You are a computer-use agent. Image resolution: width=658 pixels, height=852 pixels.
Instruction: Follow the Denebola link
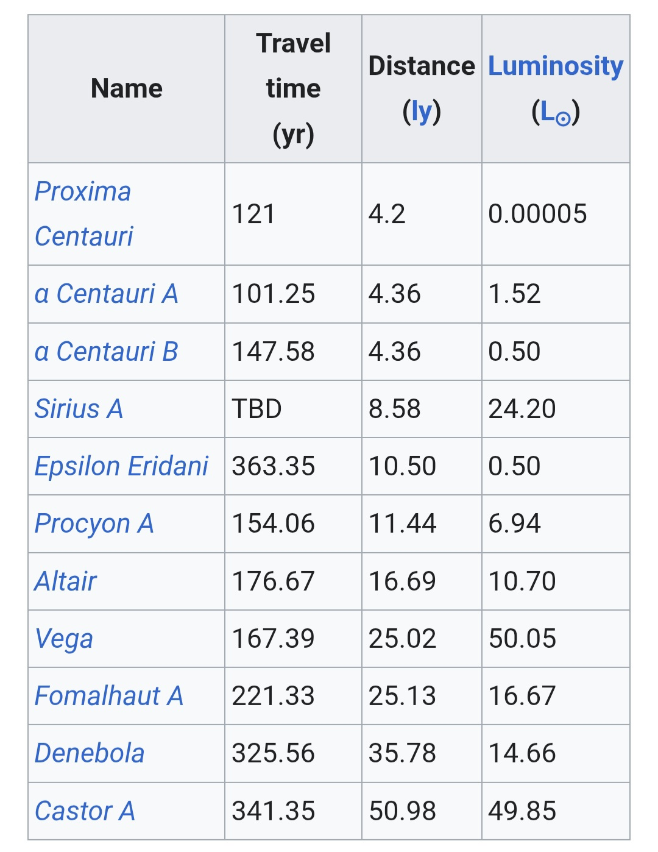(90, 753)
